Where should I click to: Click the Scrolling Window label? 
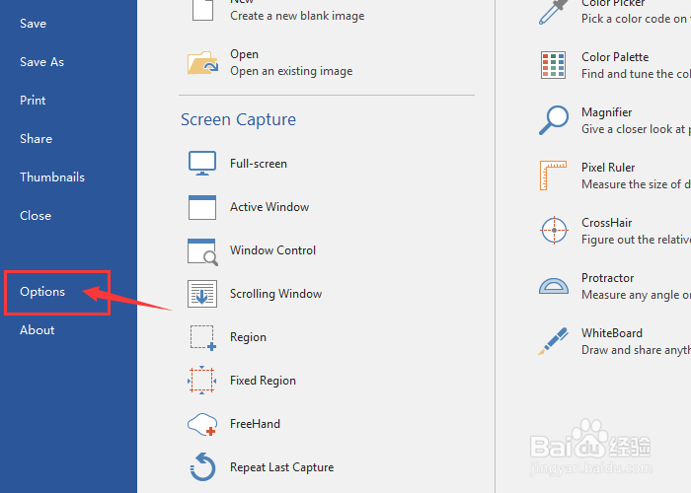click(x=275, y=294)
